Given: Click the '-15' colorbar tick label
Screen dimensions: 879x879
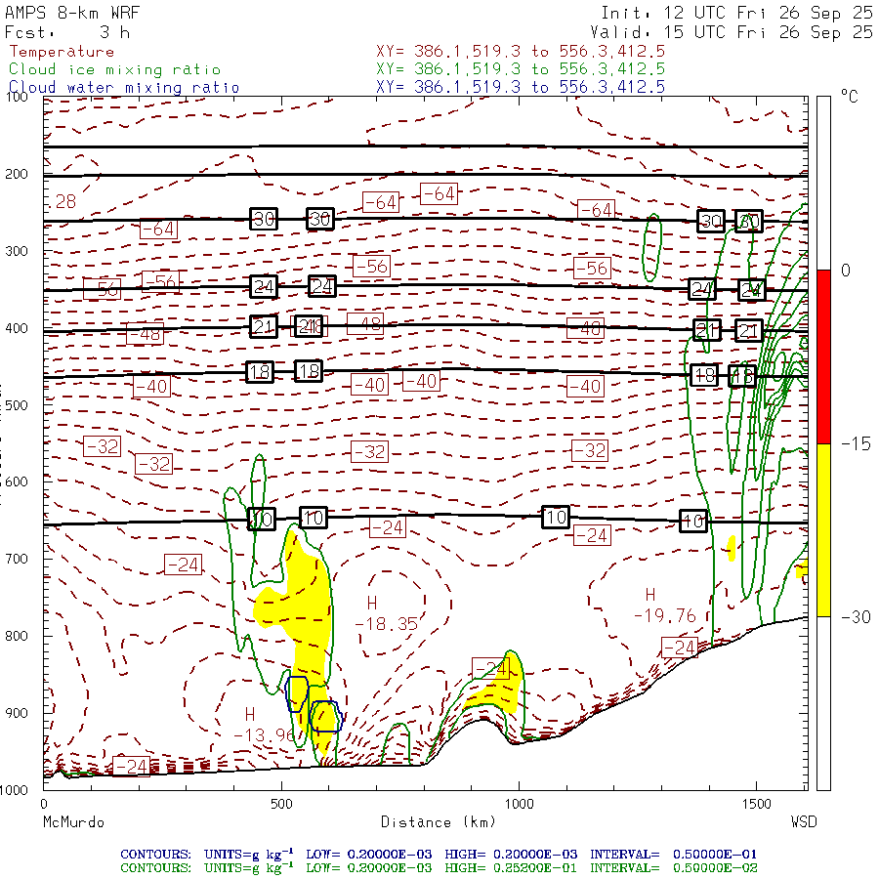Looking at the screenshot, I should 856,444.
